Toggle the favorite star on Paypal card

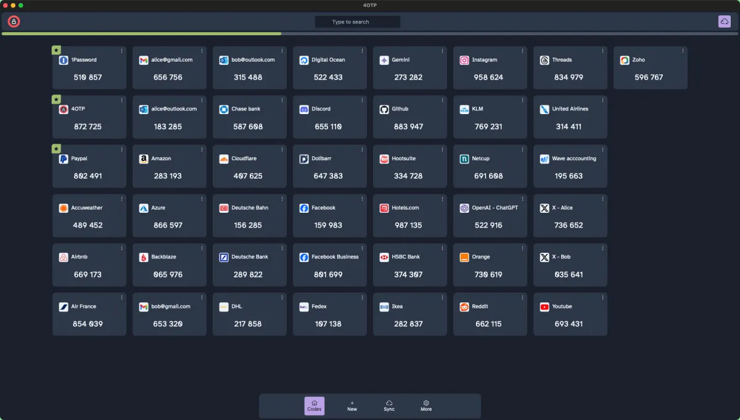[56, 149]
